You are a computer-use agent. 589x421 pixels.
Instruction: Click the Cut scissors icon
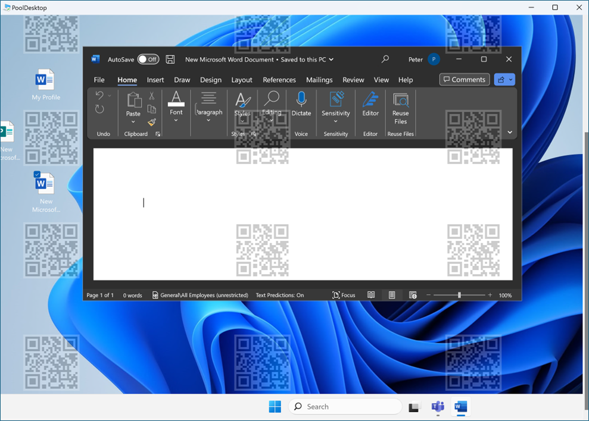tap(152, 96)
